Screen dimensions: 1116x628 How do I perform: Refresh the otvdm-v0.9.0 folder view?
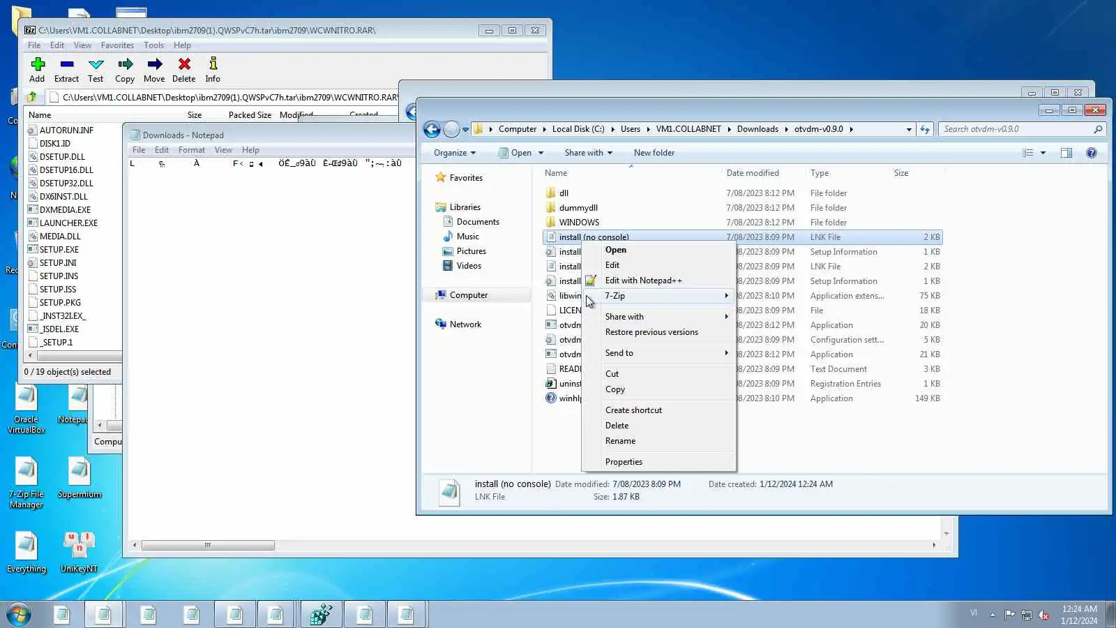coord(925,129)
